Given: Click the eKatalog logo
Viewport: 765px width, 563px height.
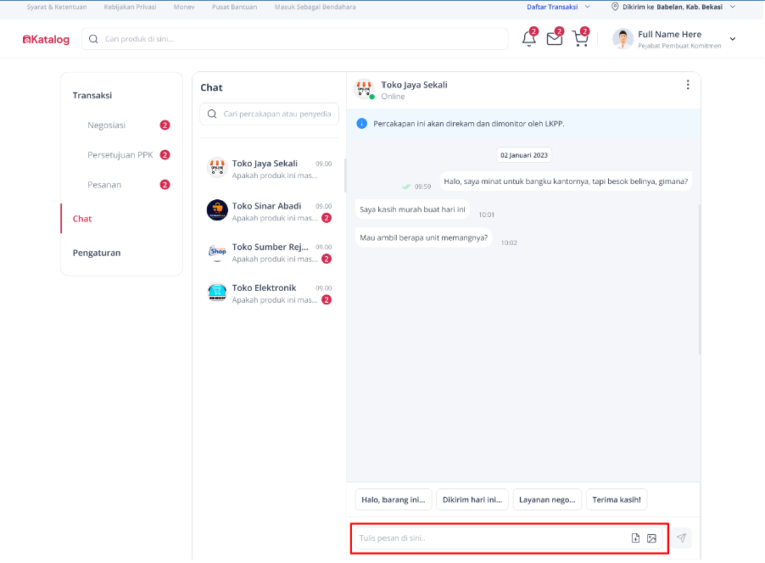Looking at the screenshot, I should coord(46,40).
